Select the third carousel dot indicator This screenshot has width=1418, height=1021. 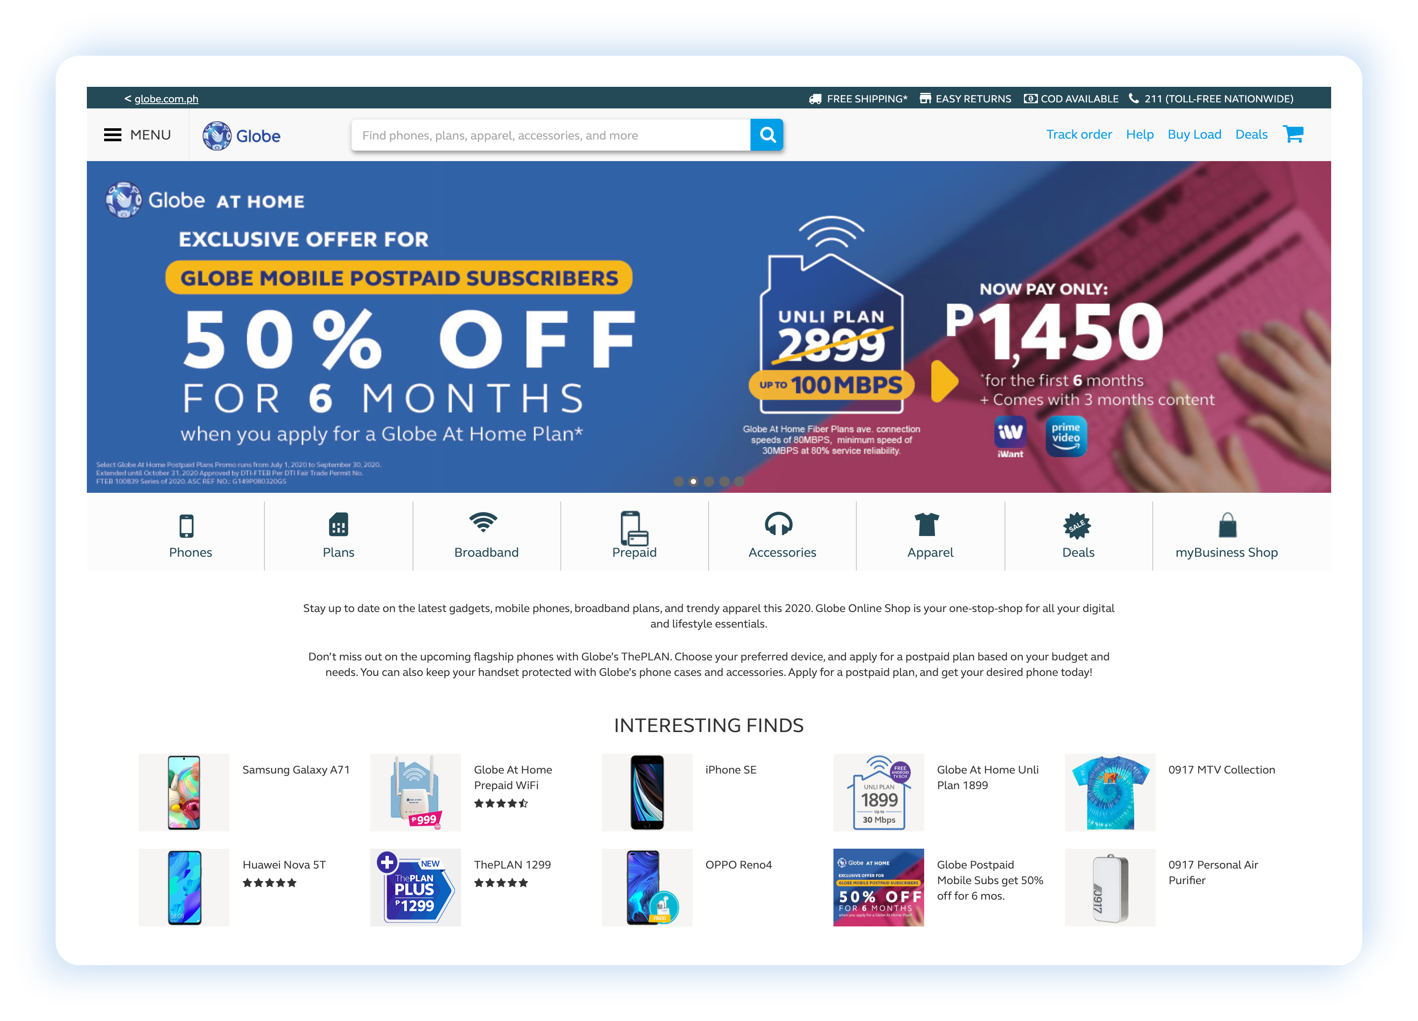pyautogui.click(x=709, y=482)
